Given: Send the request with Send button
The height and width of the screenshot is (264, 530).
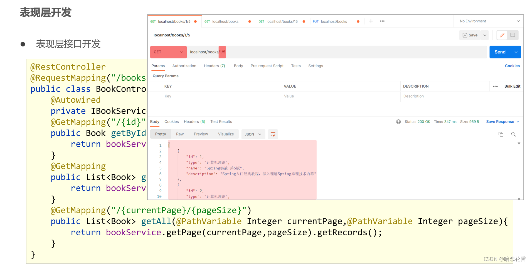Looking at the screenshot, I should (500, 52).
